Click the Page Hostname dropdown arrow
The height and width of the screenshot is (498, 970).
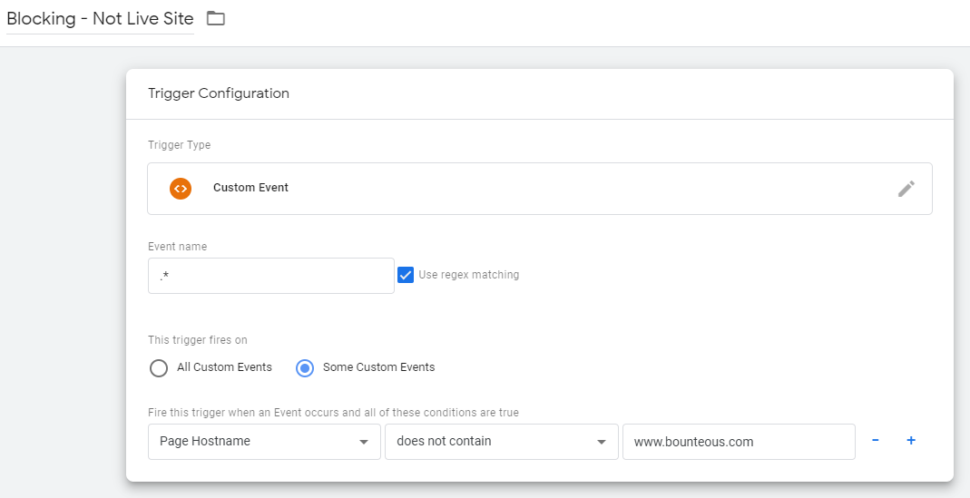(x=364, y=443)
